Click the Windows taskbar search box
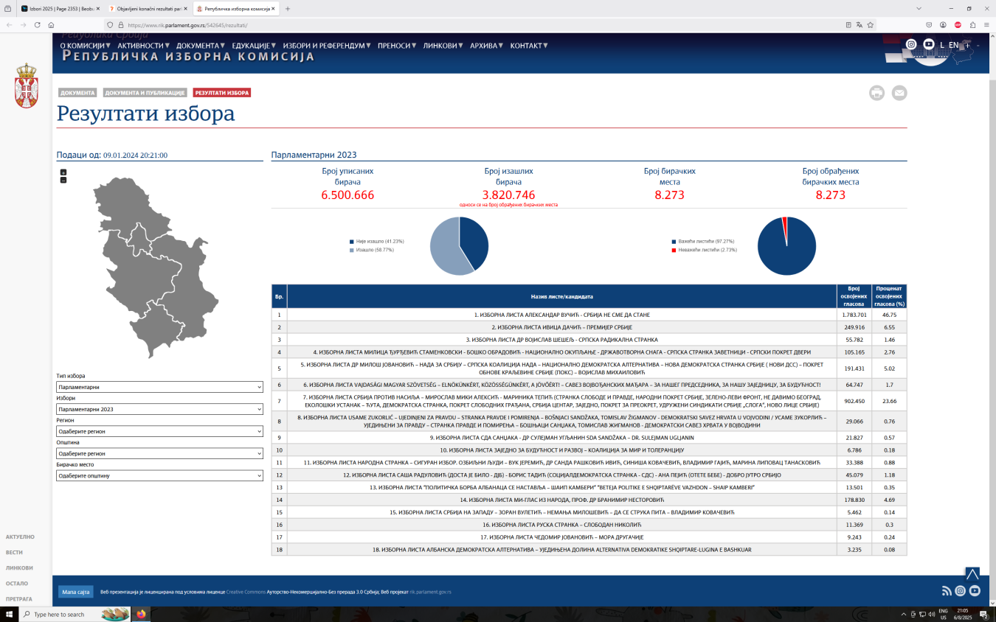Image resolution: width=996 pixels, height=622 pixels. 75,614
